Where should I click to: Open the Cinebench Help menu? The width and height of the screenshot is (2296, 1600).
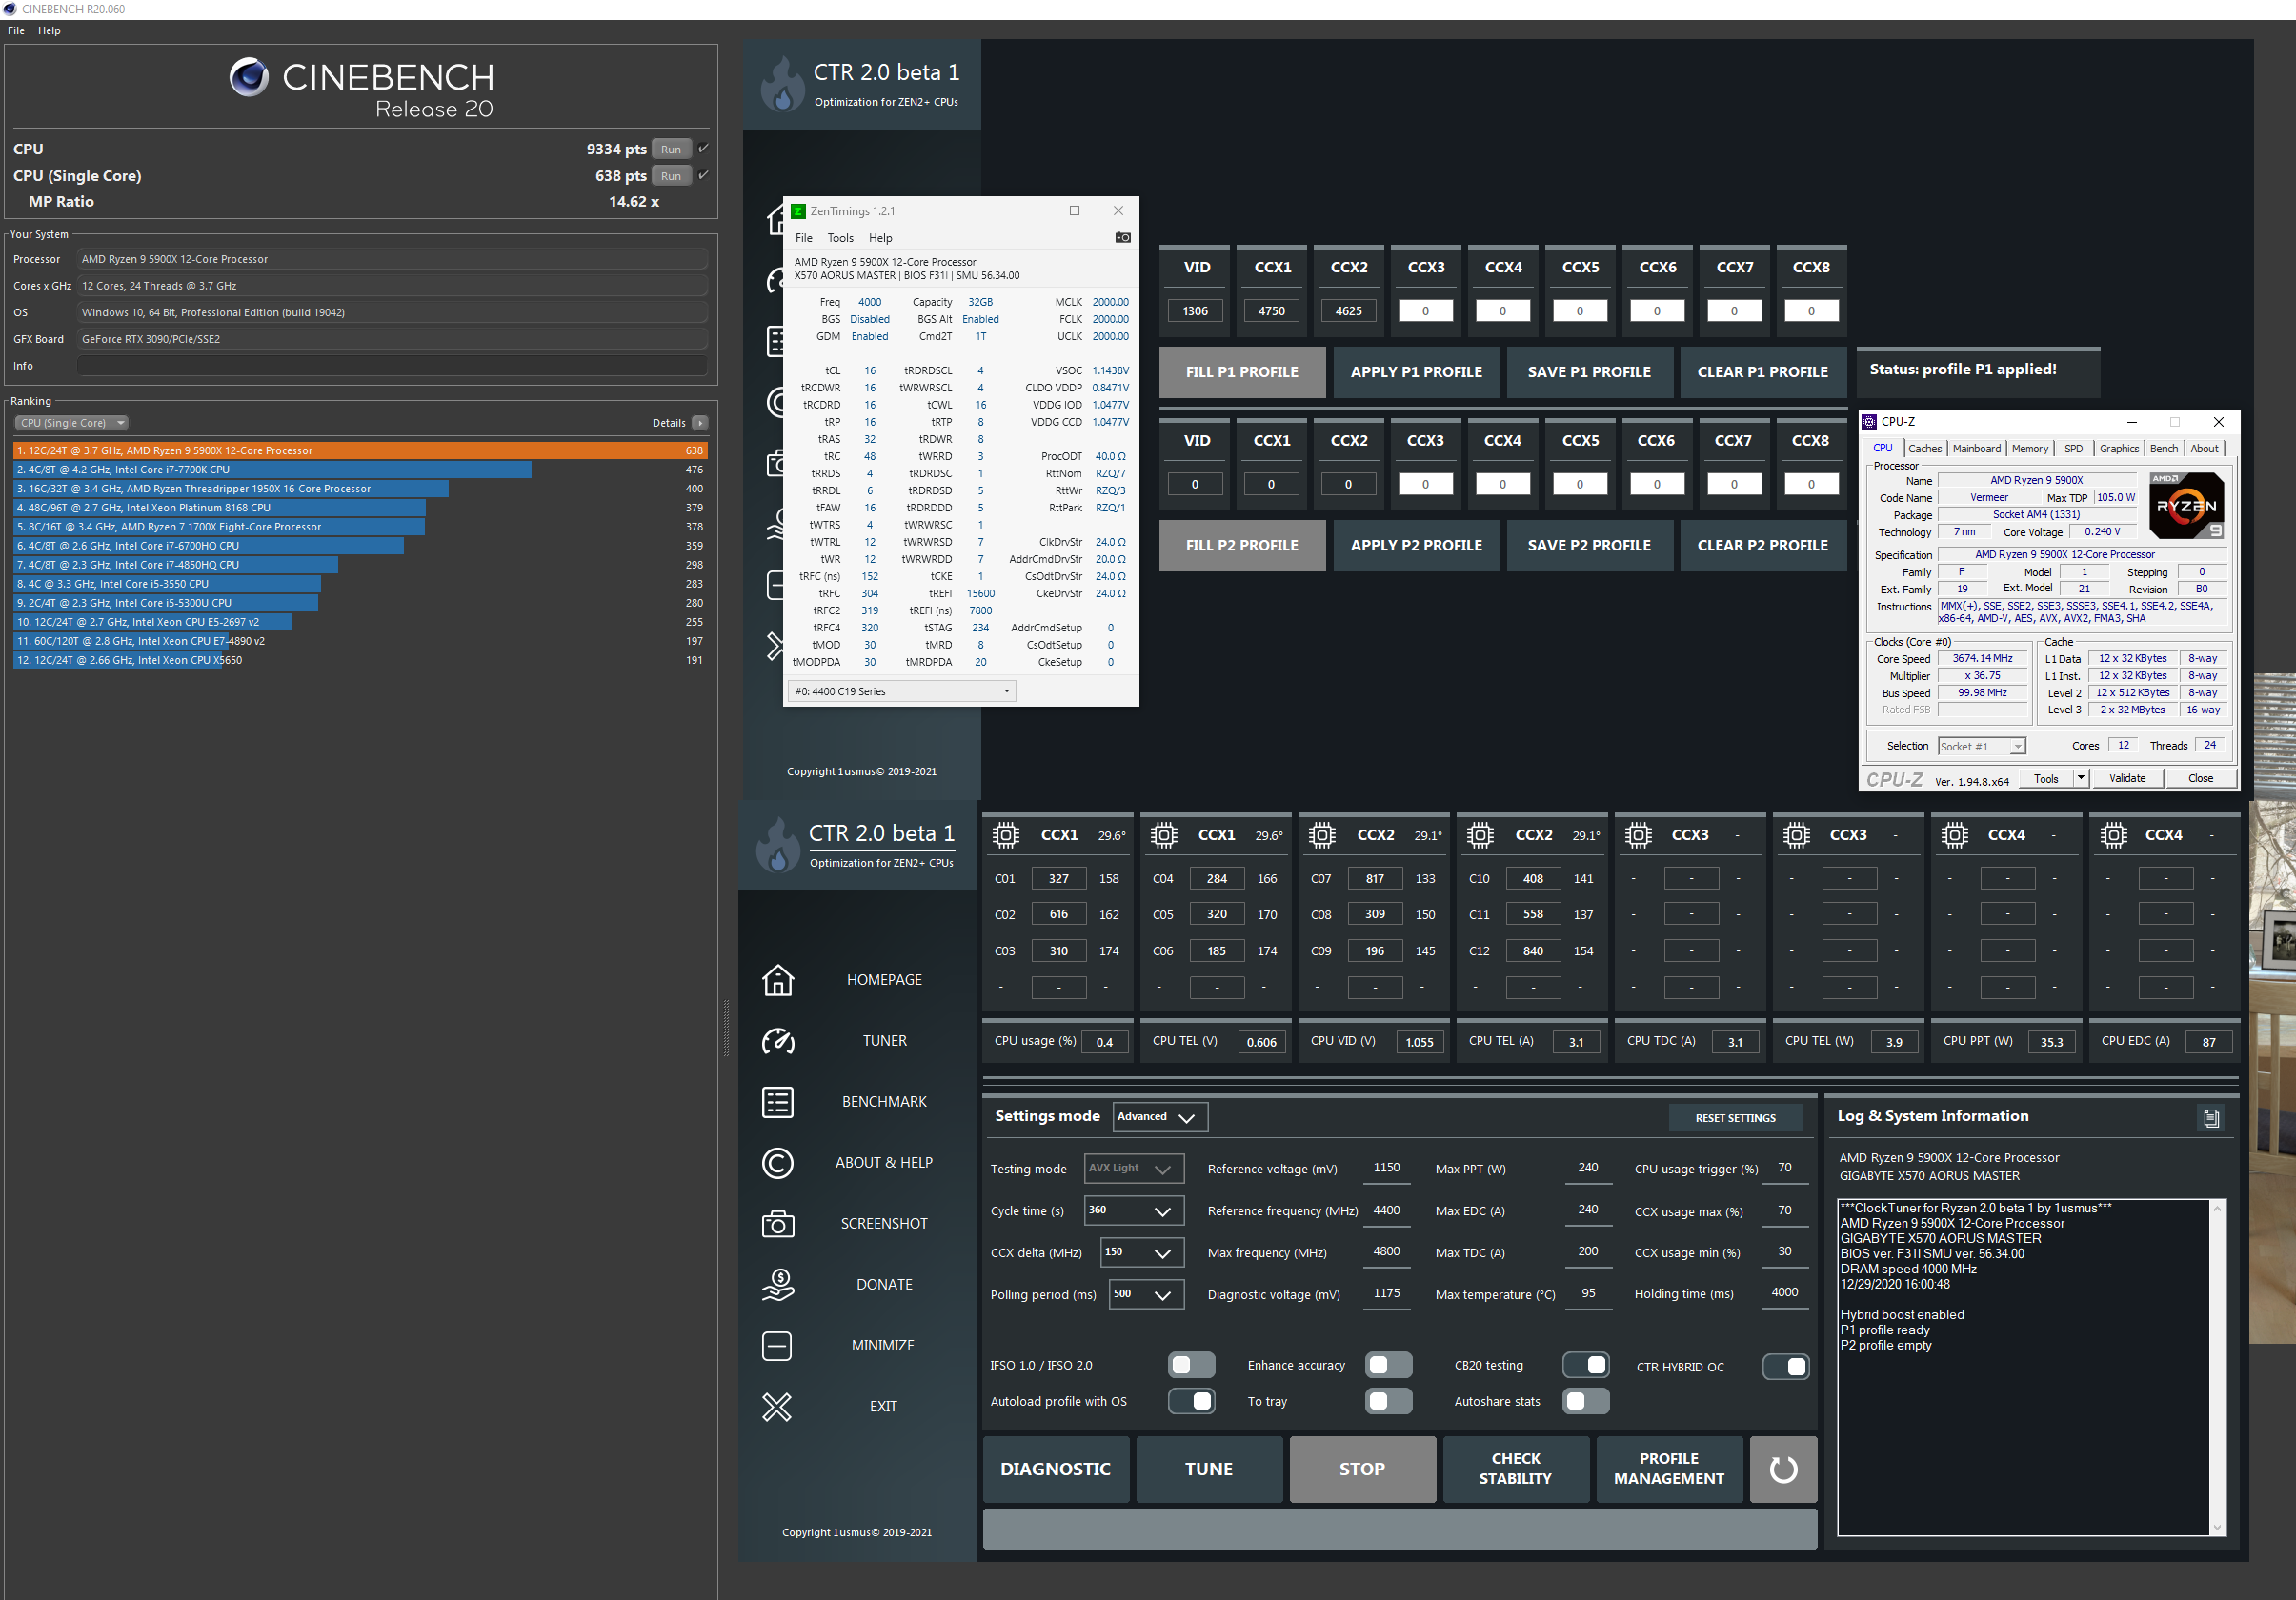pos(49,30)
